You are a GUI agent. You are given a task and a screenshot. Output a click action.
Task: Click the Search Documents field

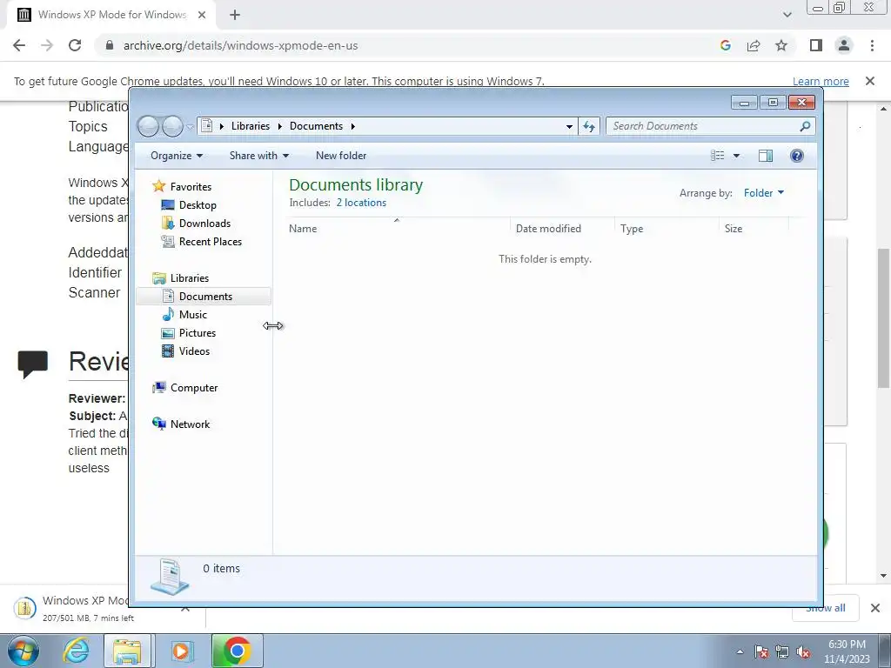[x=710, y=126]
